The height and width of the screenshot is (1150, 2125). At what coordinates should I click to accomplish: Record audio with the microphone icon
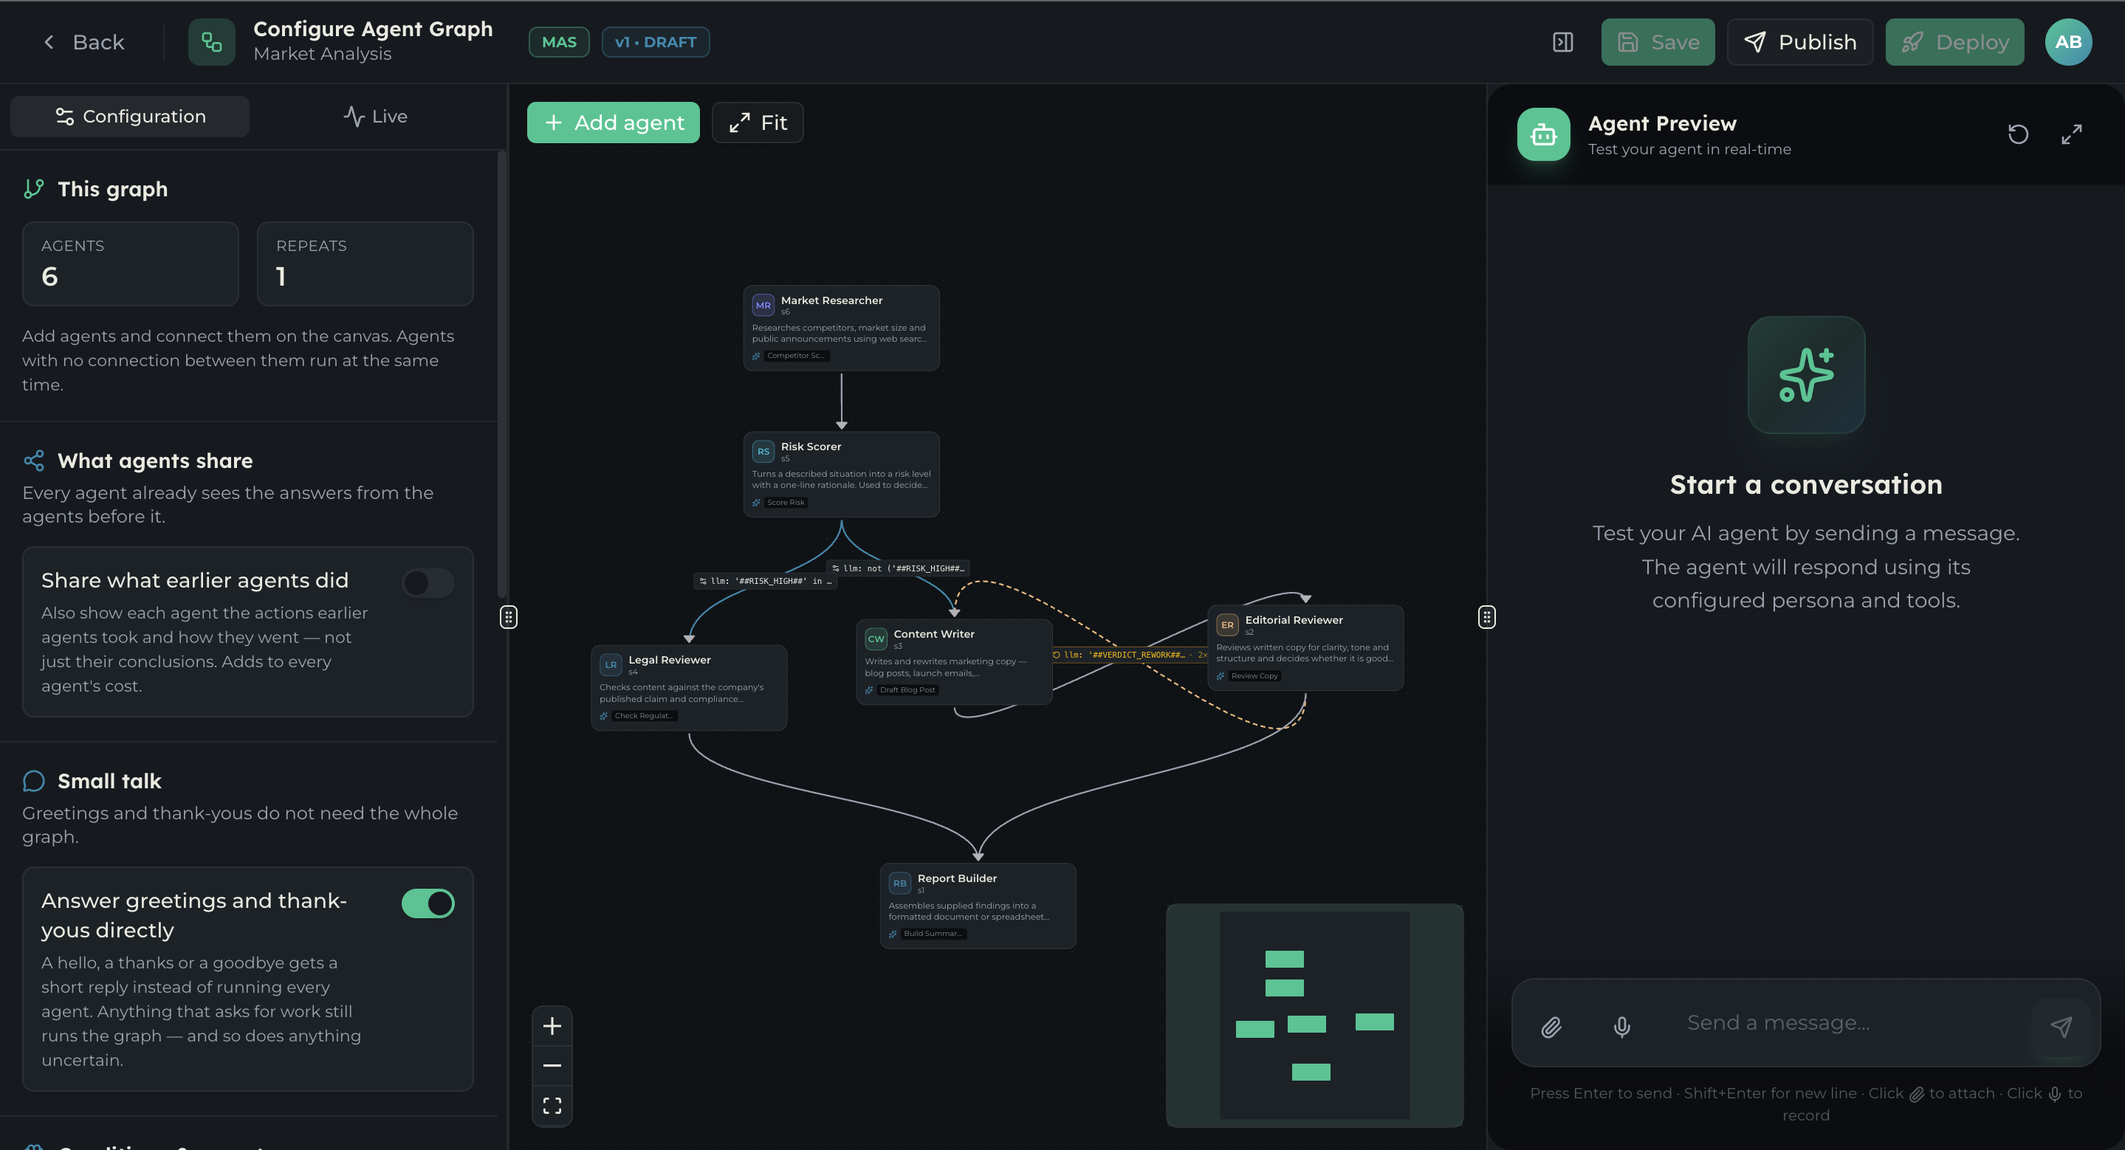tap(1621, 1026)
